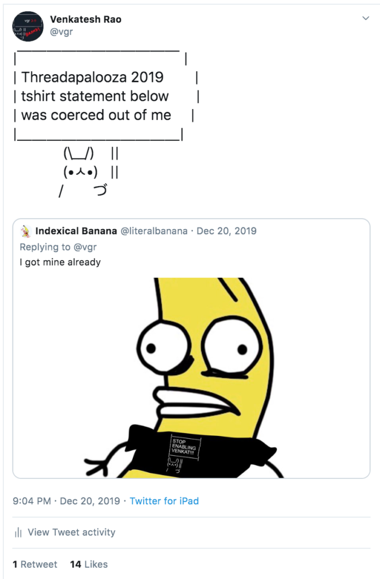The height and width of the screenshot is (579, 380).
Task: Open the tweet options chevron menu
Action: click(365, 19)
